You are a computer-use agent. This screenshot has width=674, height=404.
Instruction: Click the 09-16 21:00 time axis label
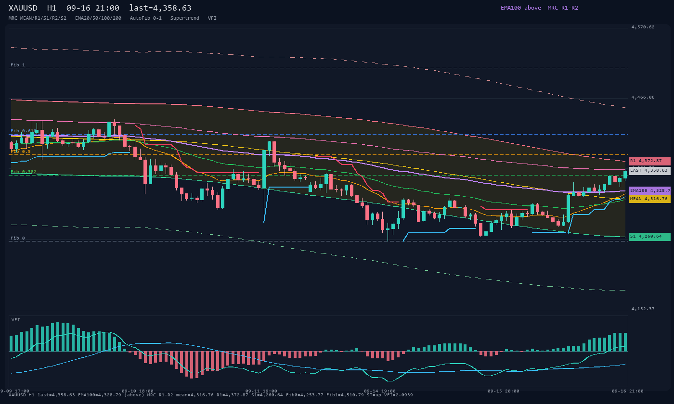coord(628,391)
